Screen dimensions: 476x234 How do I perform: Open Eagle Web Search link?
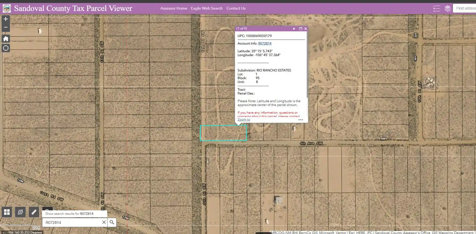[207, 8]
